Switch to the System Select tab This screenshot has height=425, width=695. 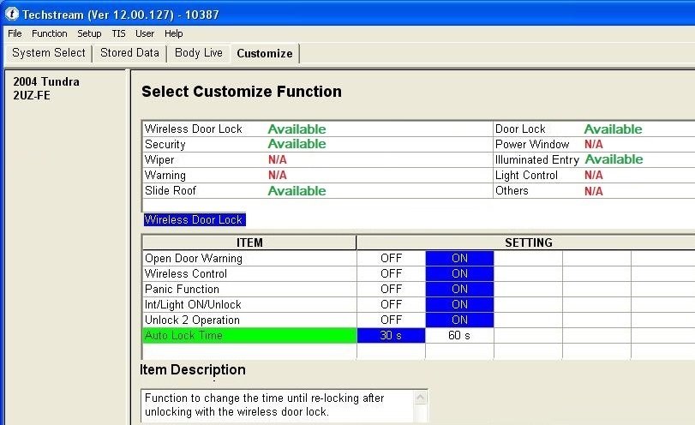pos(48,53)
